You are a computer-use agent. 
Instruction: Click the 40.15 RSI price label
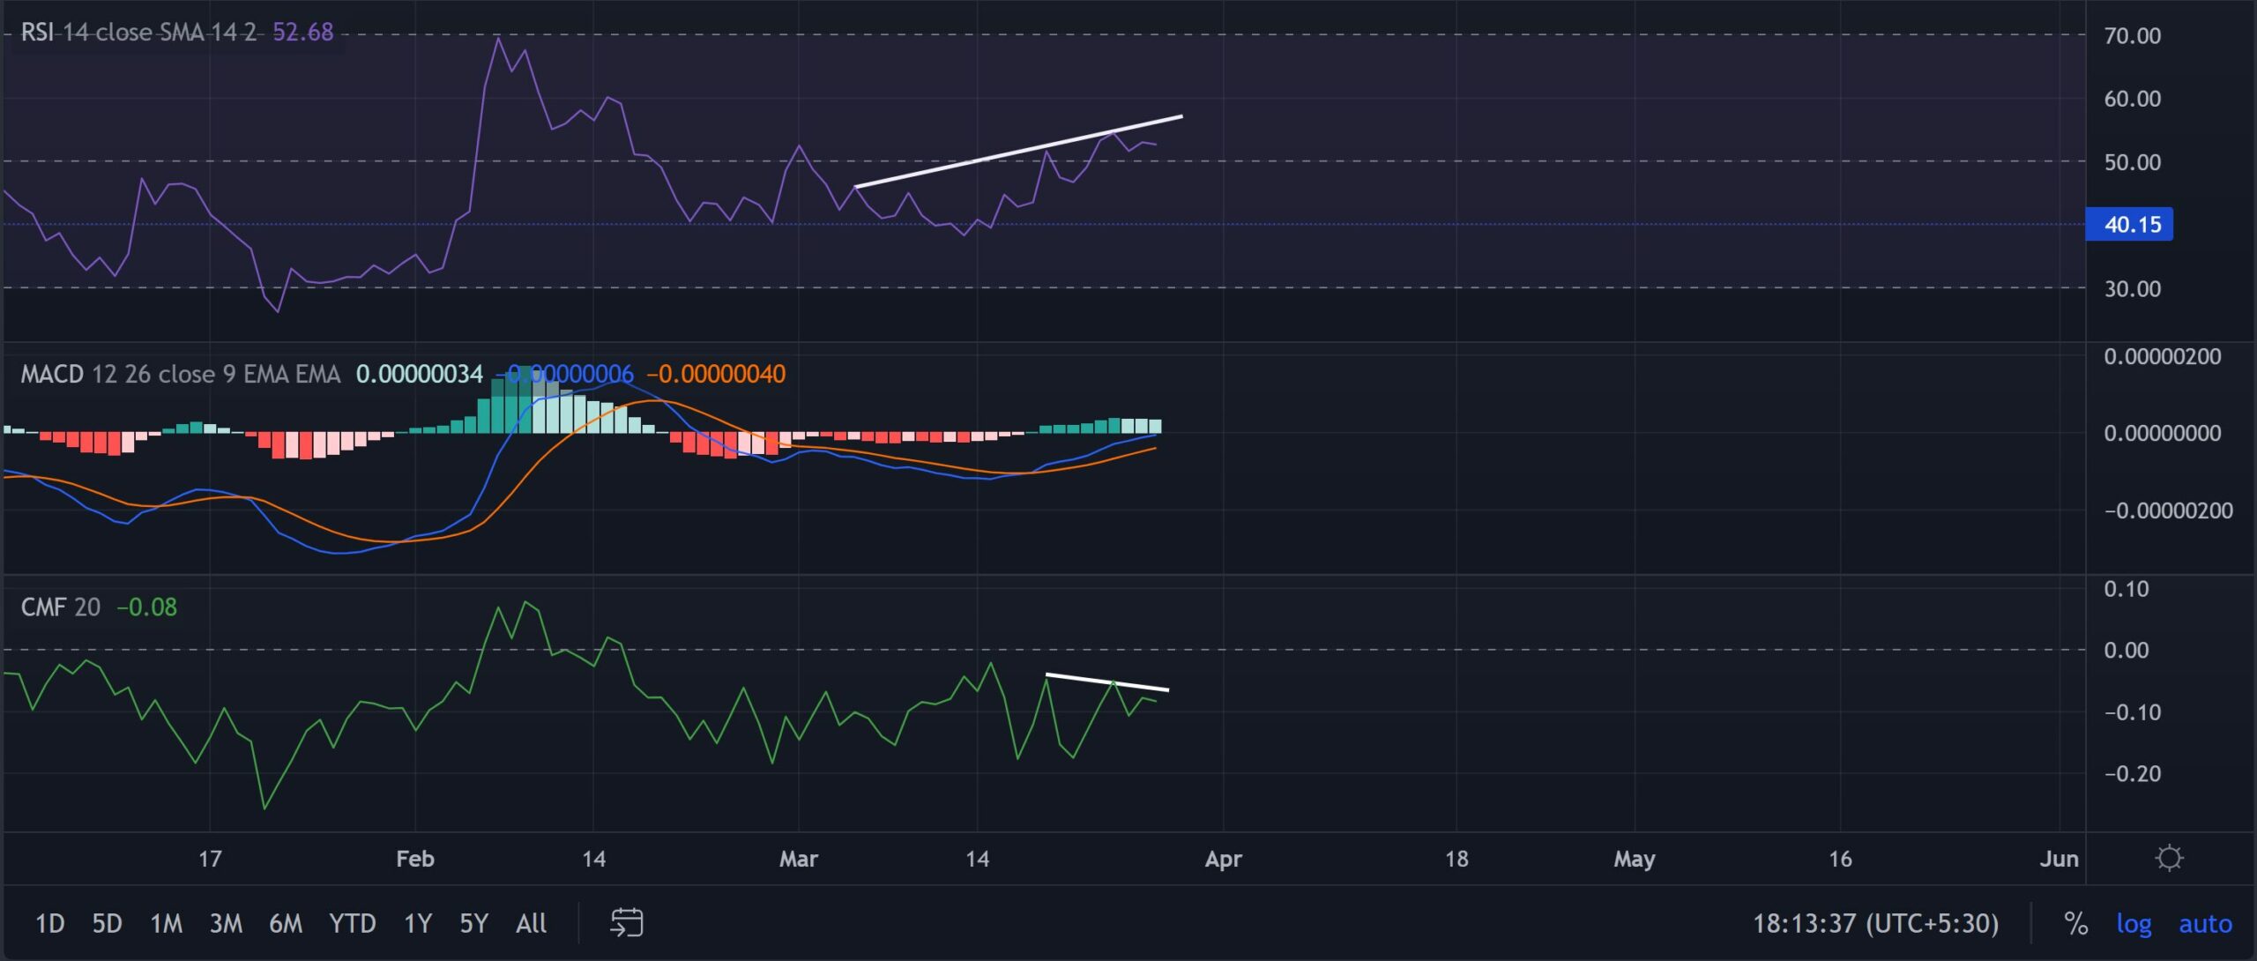pyautogui.click(x=2129, y=224)
